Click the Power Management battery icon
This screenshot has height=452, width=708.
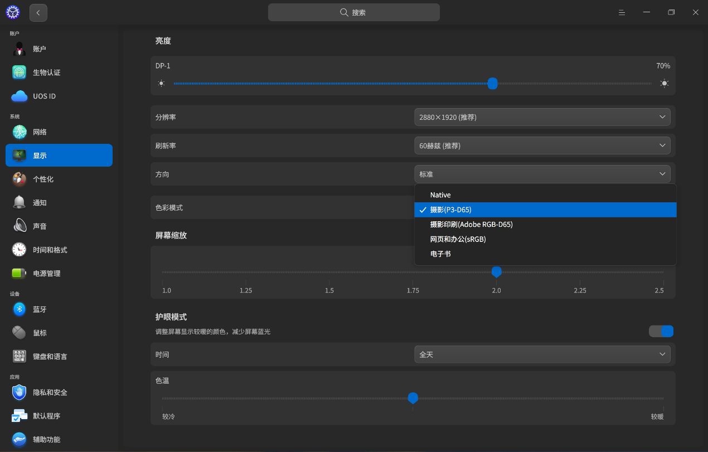[20, 273]
